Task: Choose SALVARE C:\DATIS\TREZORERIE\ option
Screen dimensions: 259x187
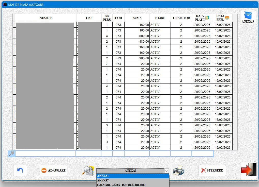Action: [x=132, y=185]
